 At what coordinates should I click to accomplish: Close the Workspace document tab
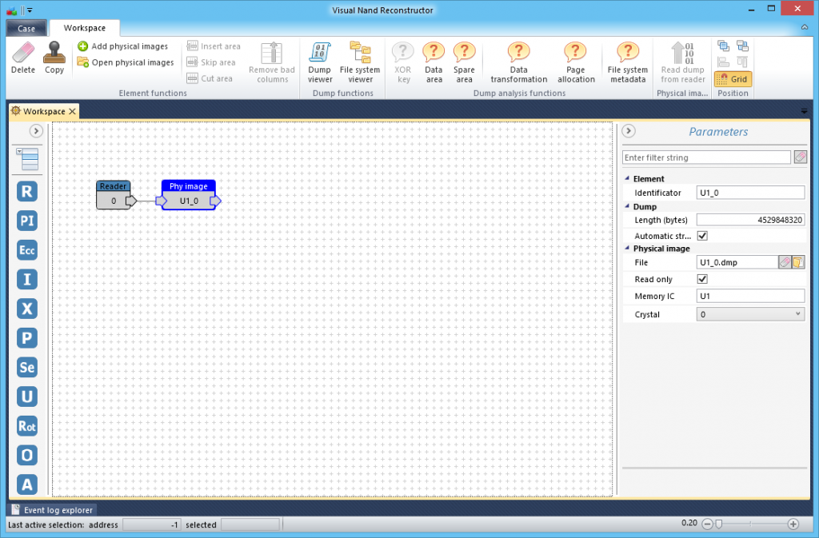point(73,111)
